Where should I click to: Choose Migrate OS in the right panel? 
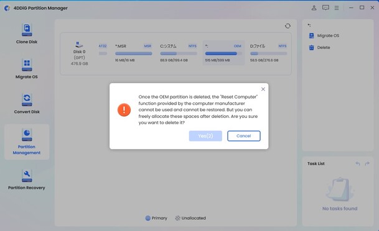click(x=324, y=35)
